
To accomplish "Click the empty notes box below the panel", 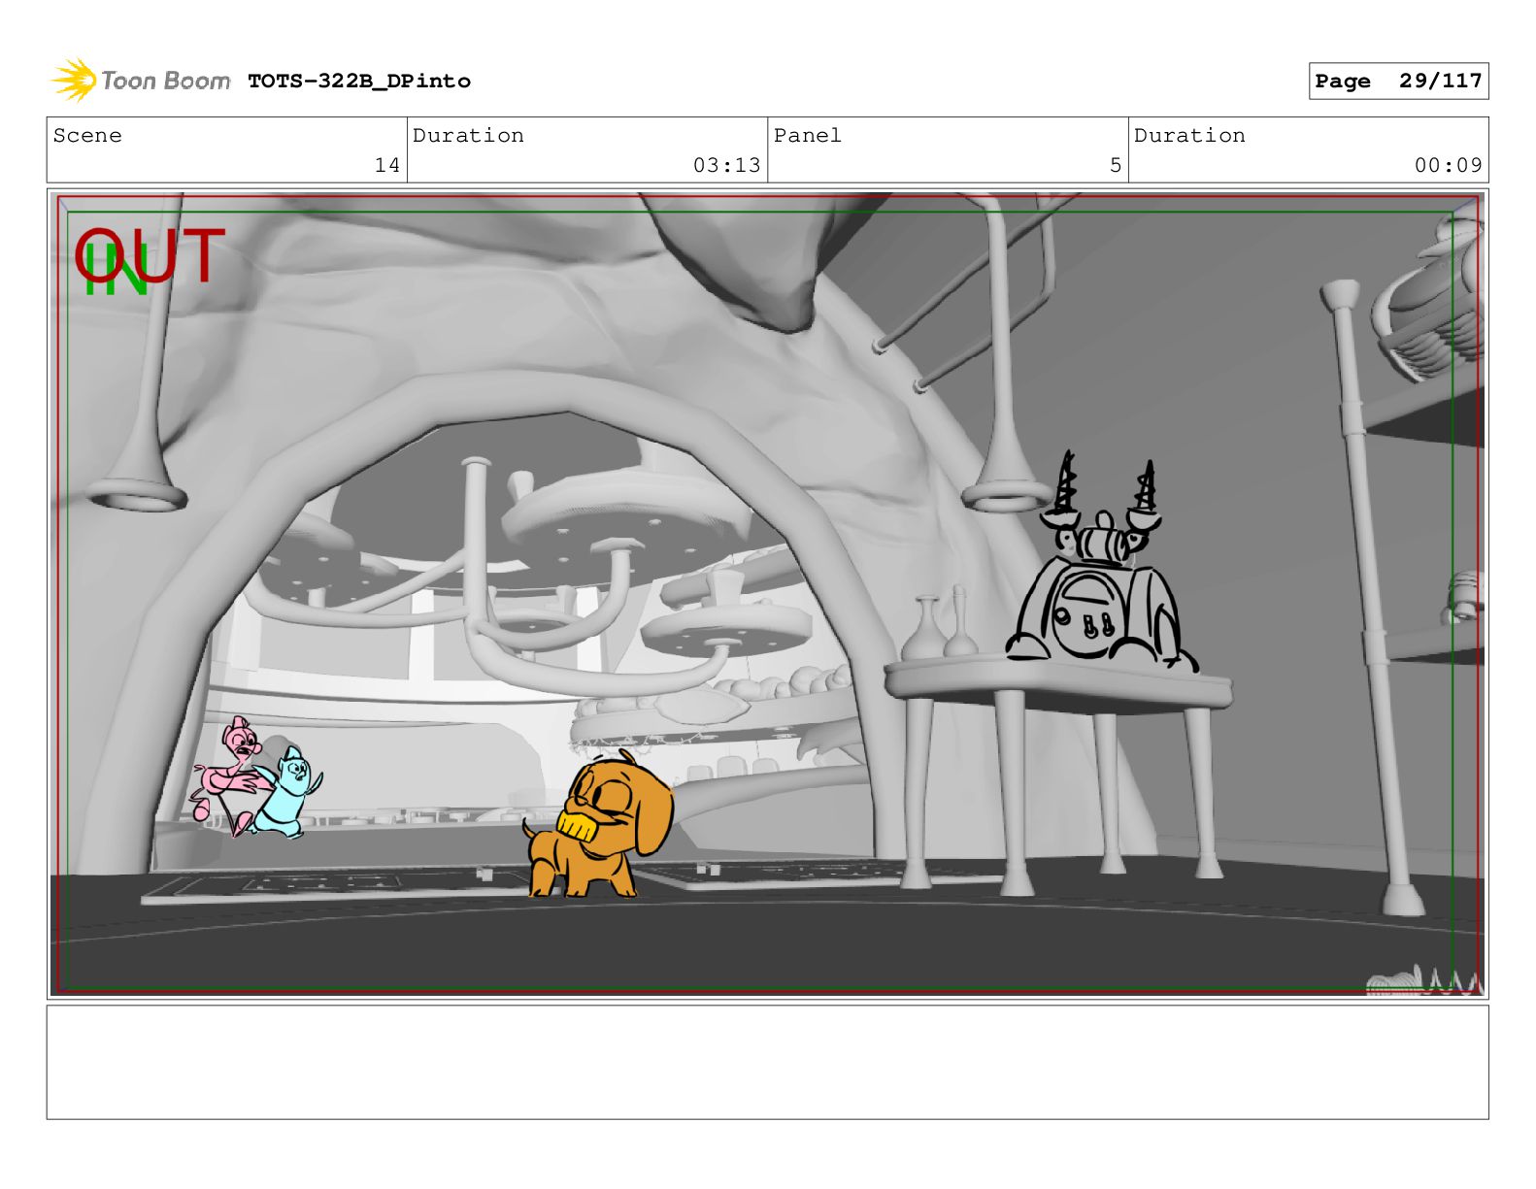I will [767, 1062].
